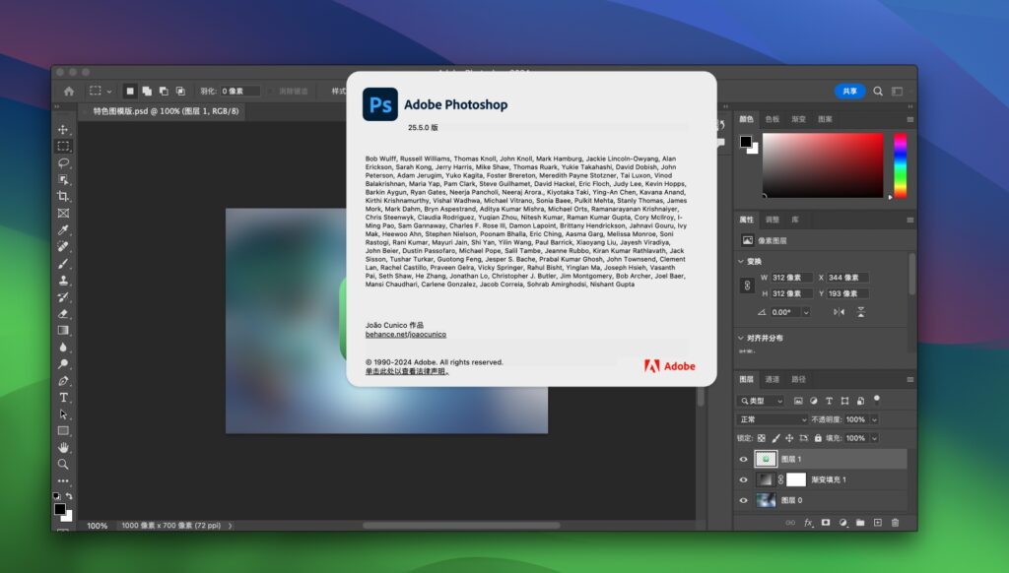The height and width of the screenshot is (573, 1009).
Task: Switch to the 色板 panel tab
Action: [771, 121]
